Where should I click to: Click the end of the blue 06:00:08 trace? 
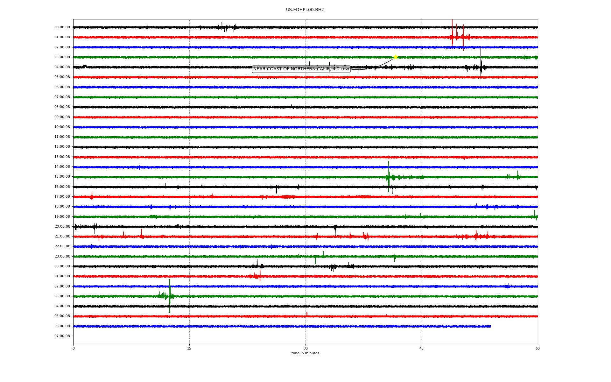(490, 326)
